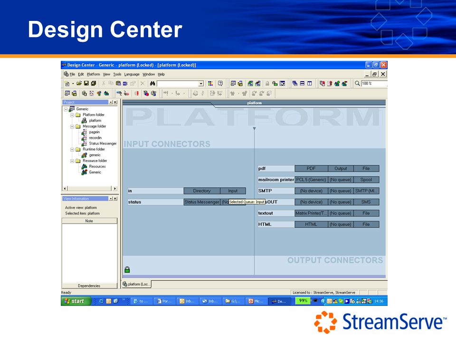Click the colored grid icon in toolbar
This screenshot has width=456, height=342.
pos(210,84)
